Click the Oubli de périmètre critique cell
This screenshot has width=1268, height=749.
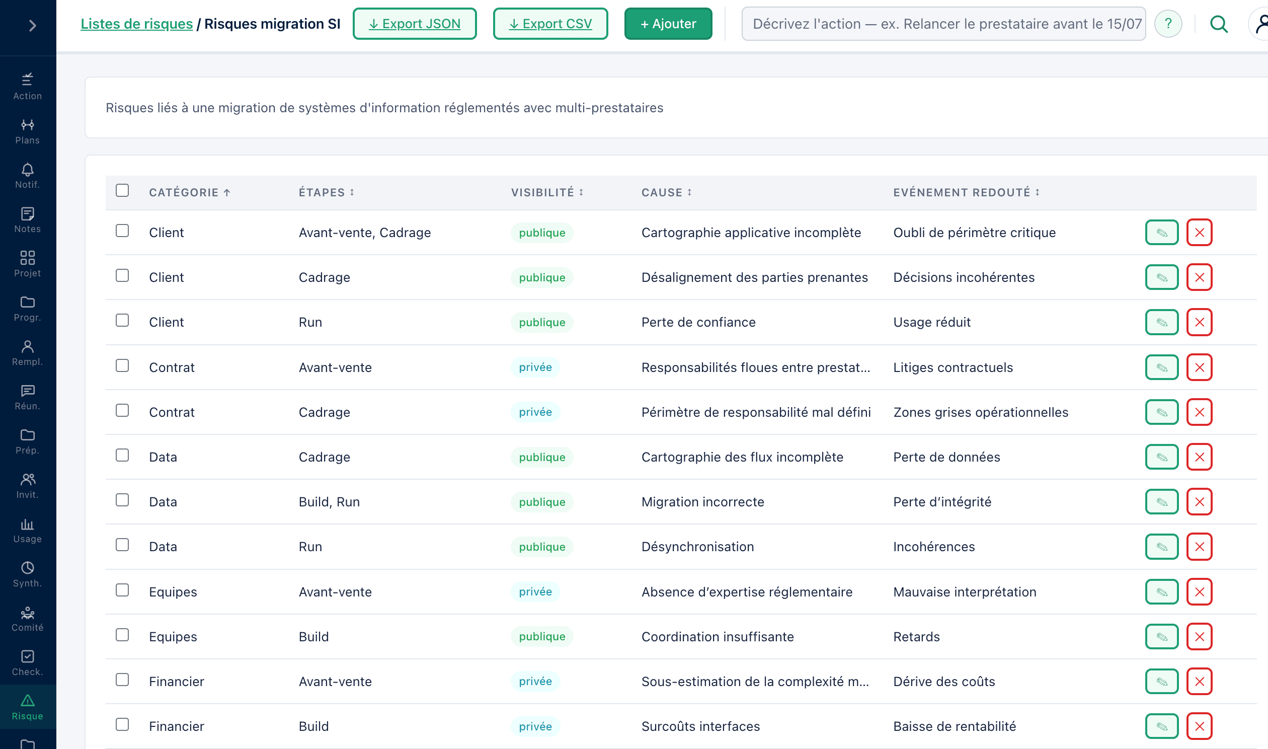tap(975, 233)
